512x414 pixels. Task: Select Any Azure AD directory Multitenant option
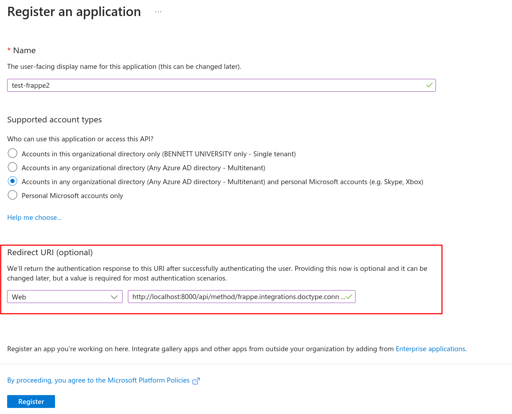(13, 167)
